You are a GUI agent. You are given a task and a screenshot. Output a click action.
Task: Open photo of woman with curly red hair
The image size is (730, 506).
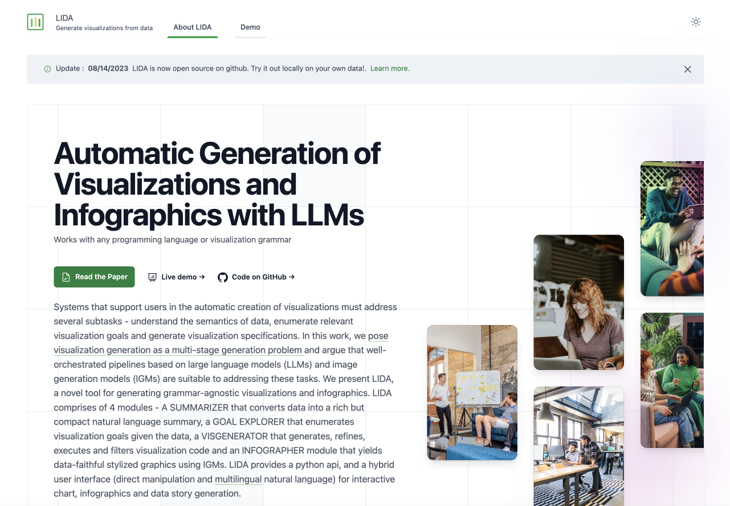(578, 302)
